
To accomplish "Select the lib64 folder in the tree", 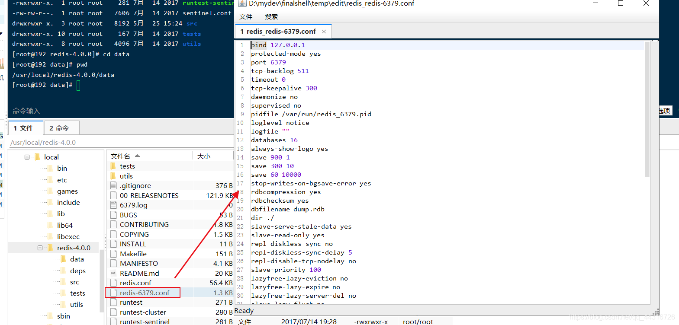I will pos(65,225).
